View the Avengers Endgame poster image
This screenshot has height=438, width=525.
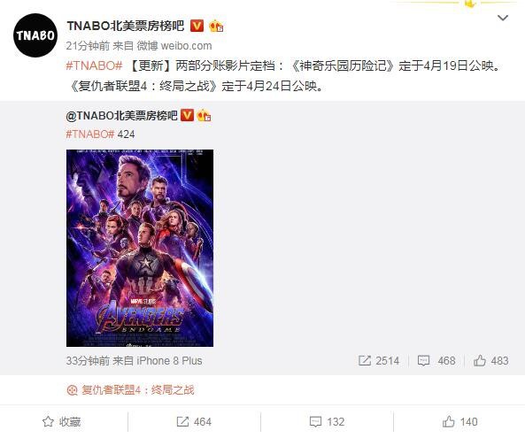tap(140, 248)
